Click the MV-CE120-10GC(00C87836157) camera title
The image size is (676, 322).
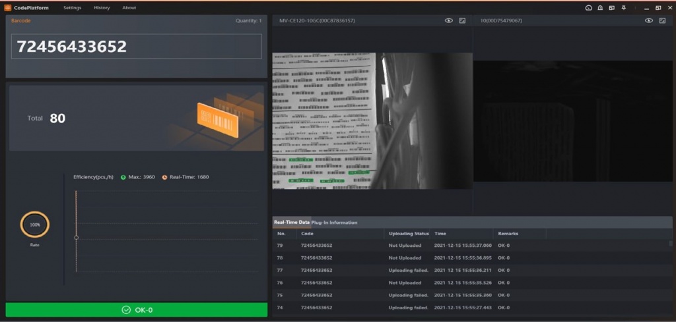pyautogui.click(x=317, y=20)
